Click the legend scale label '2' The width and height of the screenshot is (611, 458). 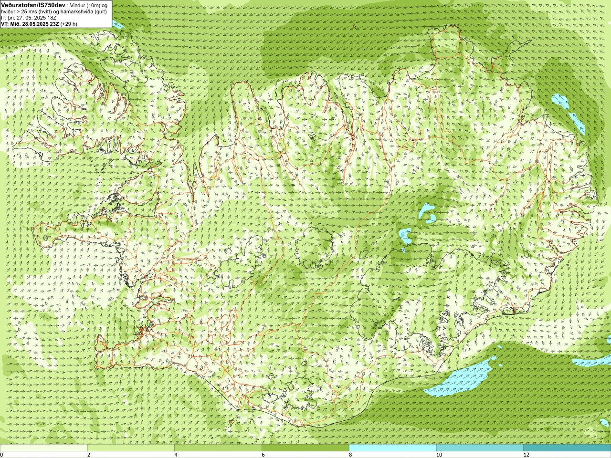89,455
